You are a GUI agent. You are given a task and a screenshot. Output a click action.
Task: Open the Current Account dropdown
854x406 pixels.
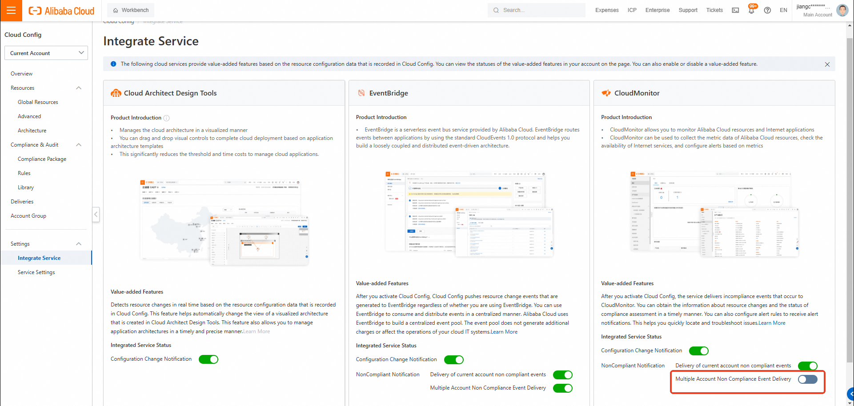pos(46,53)
